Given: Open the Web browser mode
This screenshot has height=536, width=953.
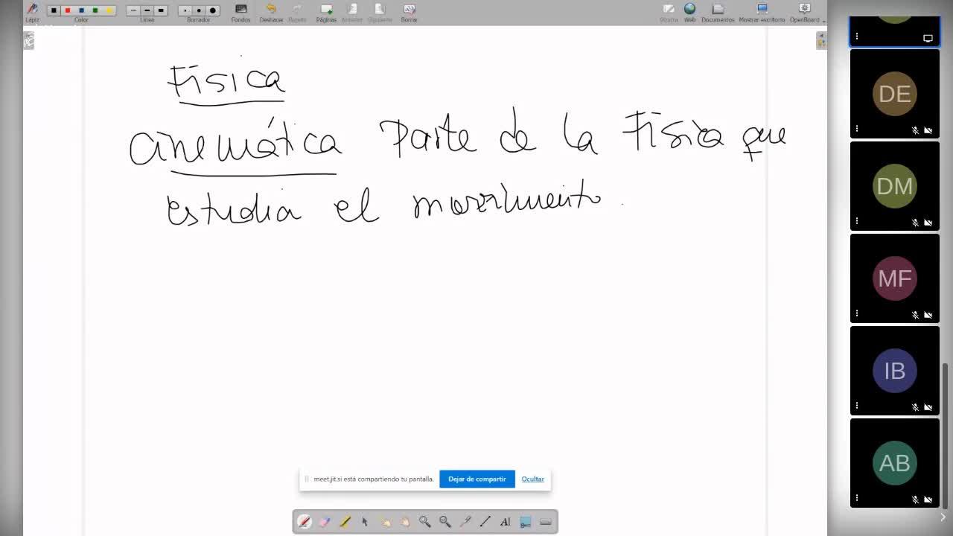Looking at the screenshot, I should tap(689, 12).
